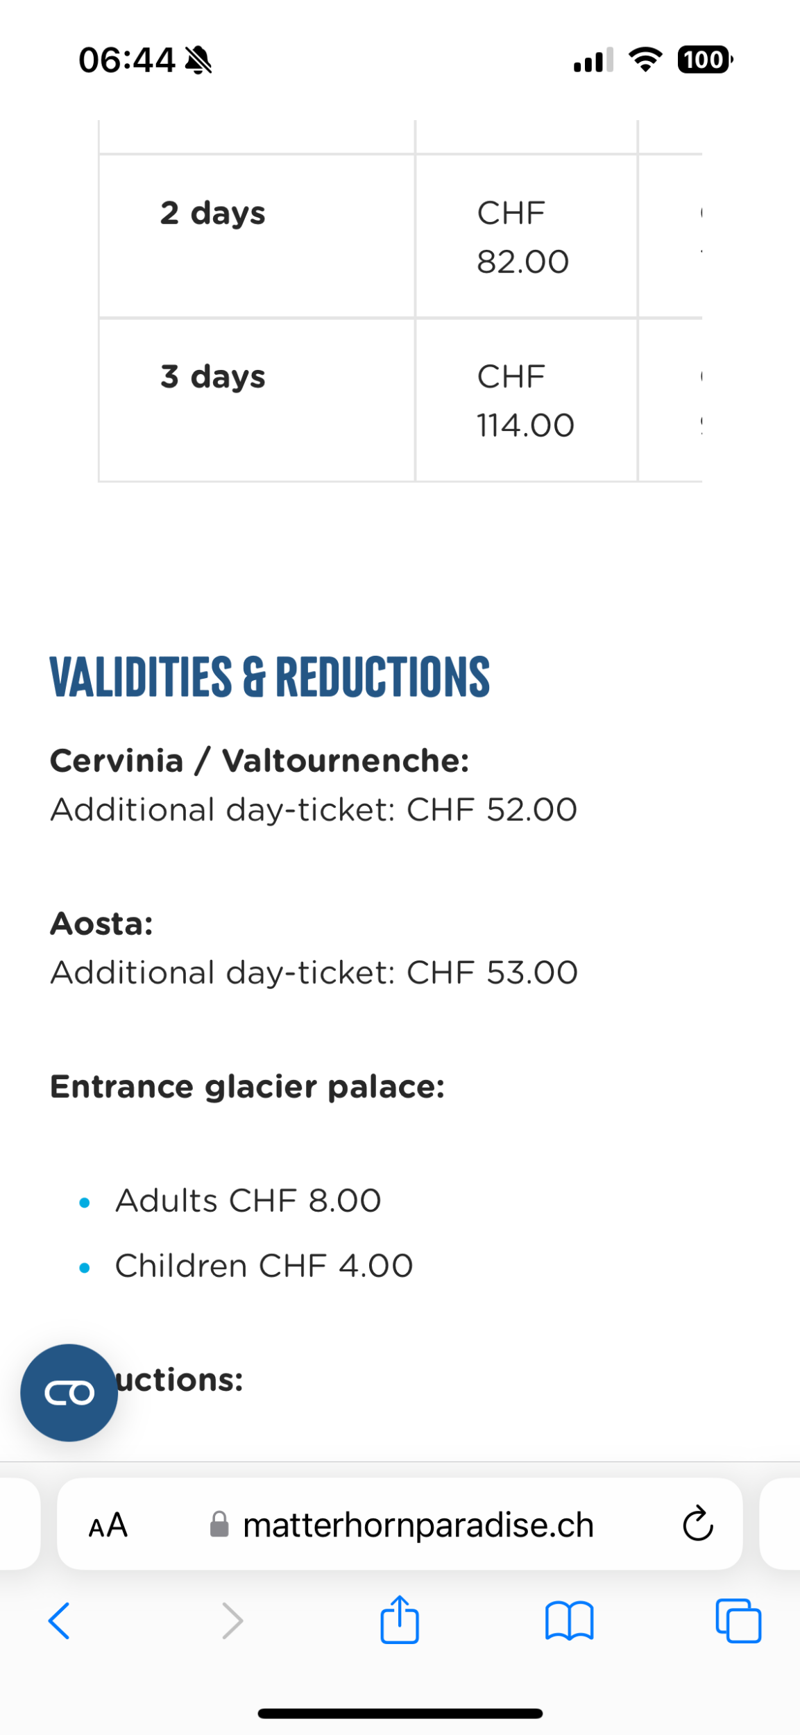Open the AA reader options menu
Viewport: 800px width, 1735px height.
click(x=108, y=1525)
